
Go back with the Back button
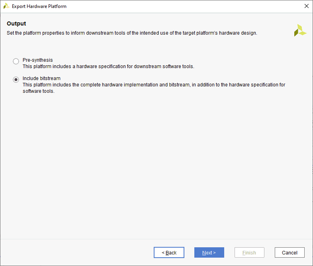(169, 252)
